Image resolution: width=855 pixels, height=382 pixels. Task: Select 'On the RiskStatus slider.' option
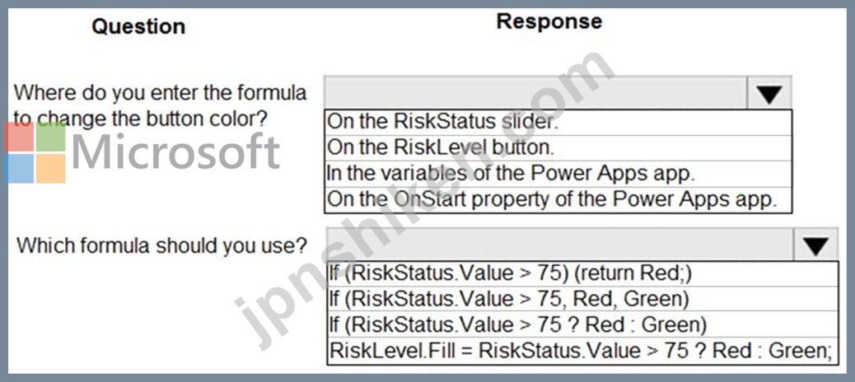[x=558, y=122]
